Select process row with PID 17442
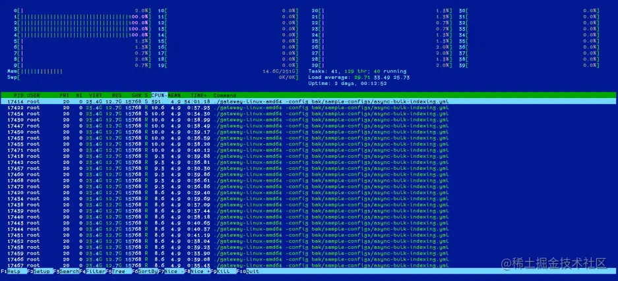This screenshot has width=618, height=281. (x=309, y=163)
